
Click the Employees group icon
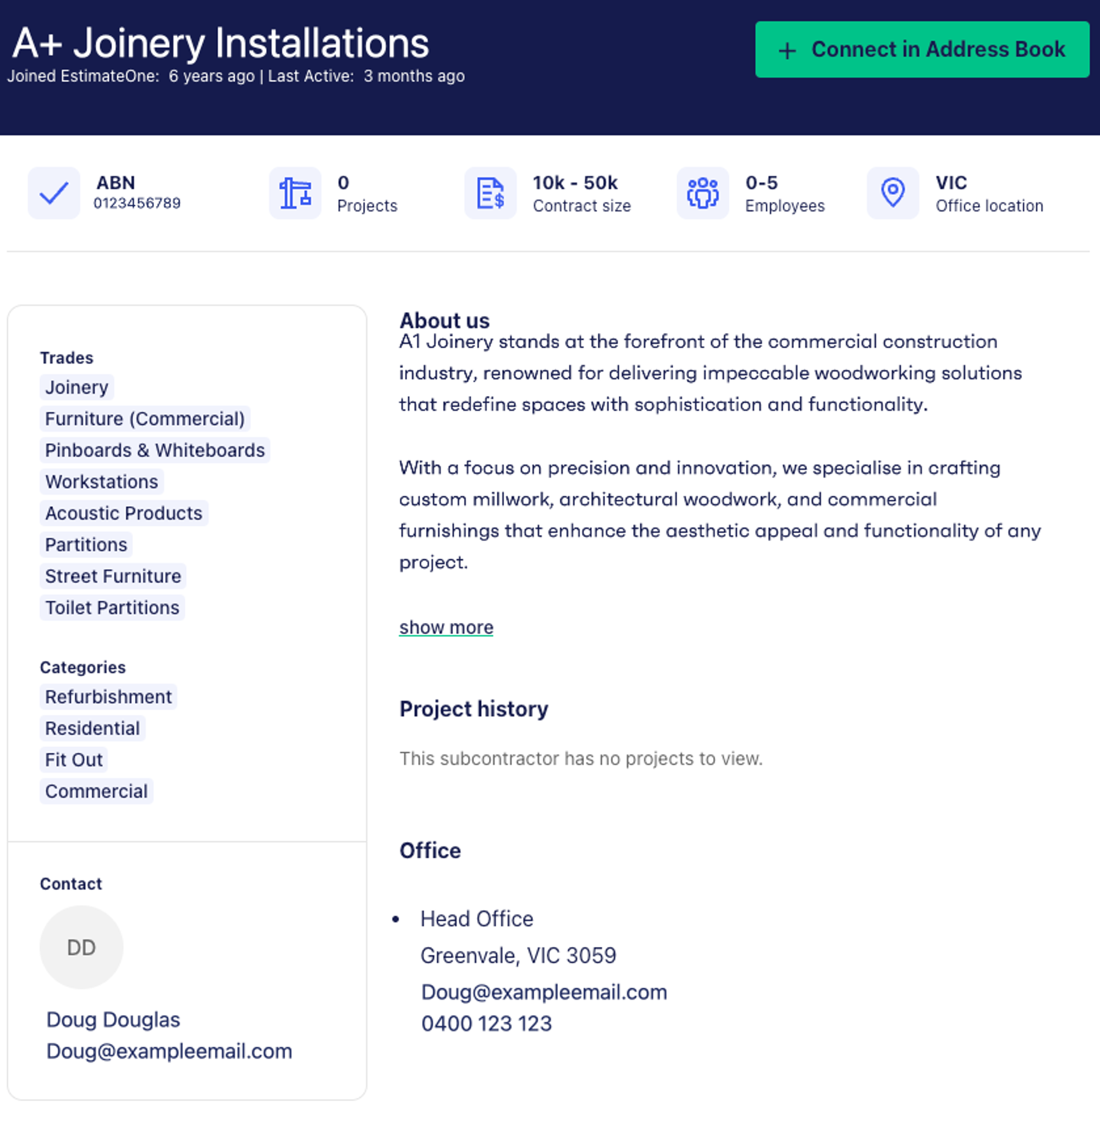(x=702, y=193)
